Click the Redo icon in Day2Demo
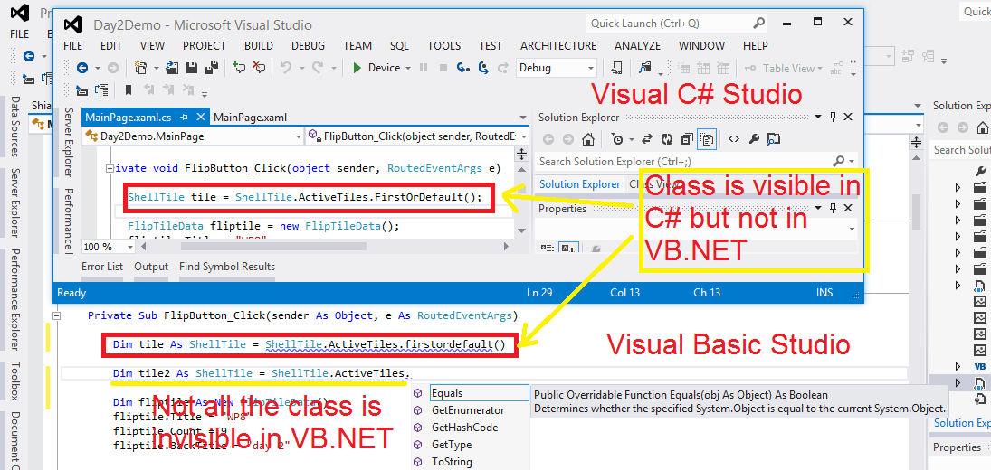Viewport: 991px width, 470px height. [318, 68]
